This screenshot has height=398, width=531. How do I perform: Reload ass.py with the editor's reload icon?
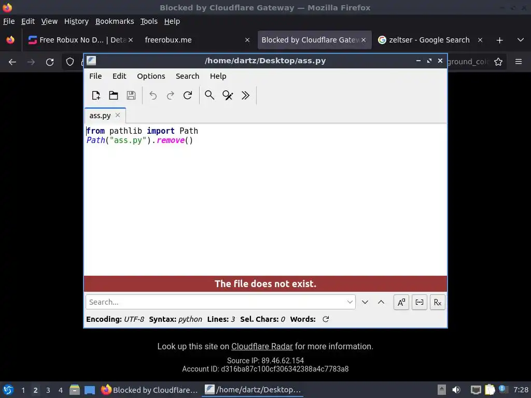click(x=188, y=95)
